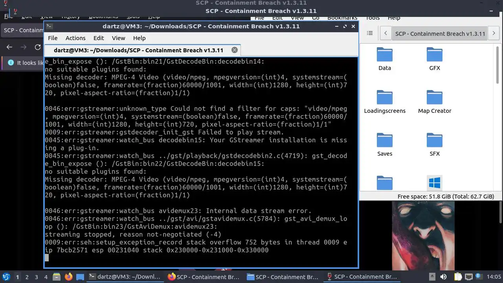Click the Firefox forward arrow
Screen dimensions: 503x283
pos(24,47)
